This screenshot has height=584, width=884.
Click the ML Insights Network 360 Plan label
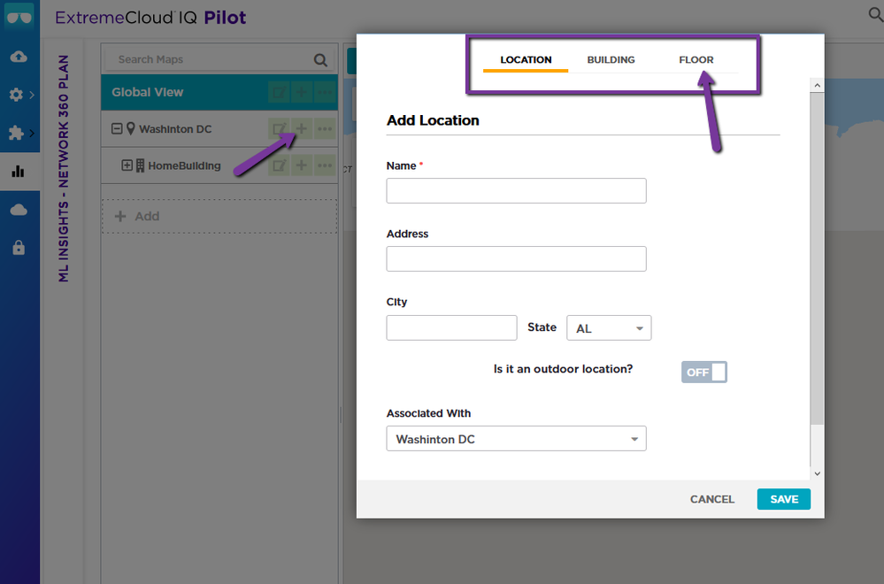(x=63, y=168)
